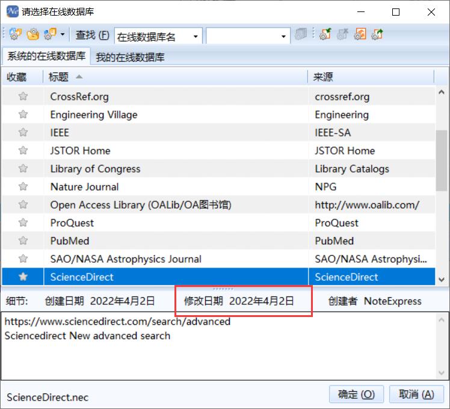Toggle favorite star for ScienceDirect

tap(23, 277)
